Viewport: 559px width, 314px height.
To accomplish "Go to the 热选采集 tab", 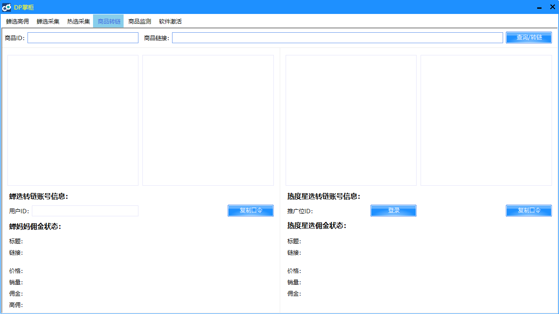I will [79, 21].
